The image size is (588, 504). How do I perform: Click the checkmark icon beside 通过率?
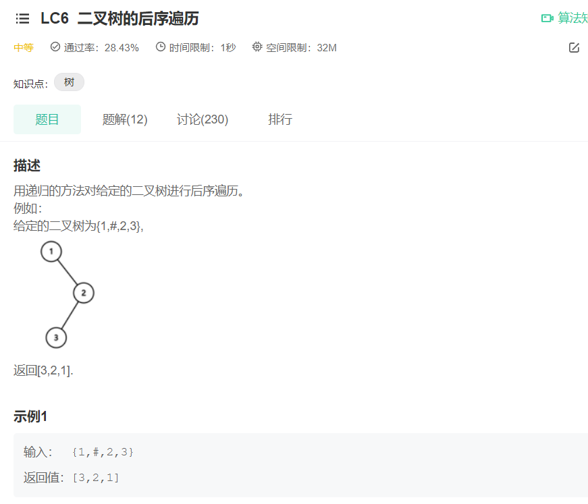coord(55,47)
